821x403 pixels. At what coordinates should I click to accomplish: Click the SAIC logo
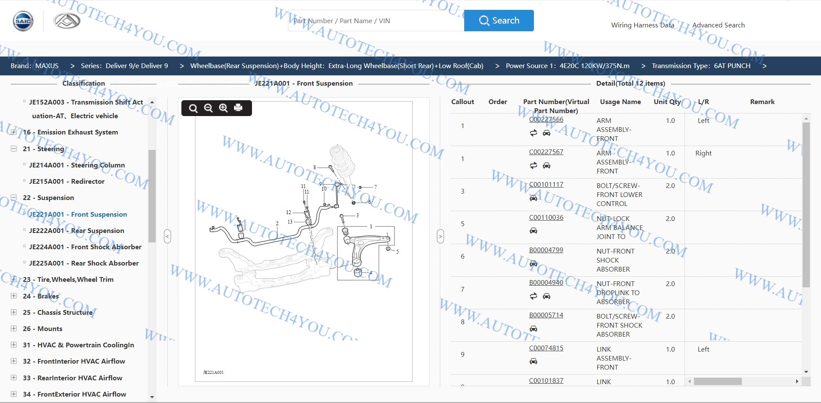coord(23,21)
